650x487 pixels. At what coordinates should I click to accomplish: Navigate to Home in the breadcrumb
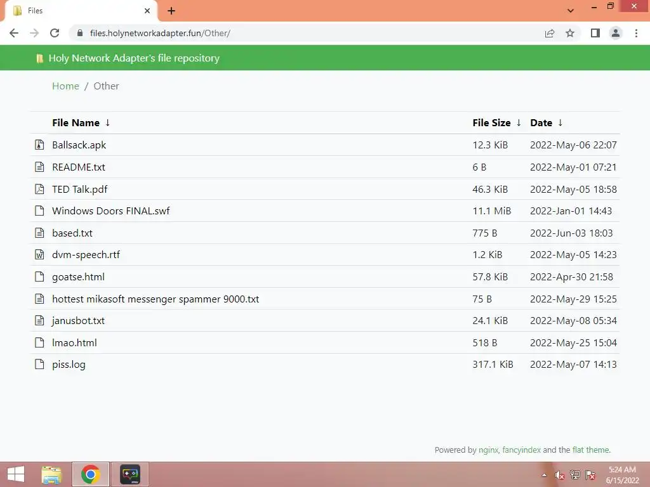65,86
